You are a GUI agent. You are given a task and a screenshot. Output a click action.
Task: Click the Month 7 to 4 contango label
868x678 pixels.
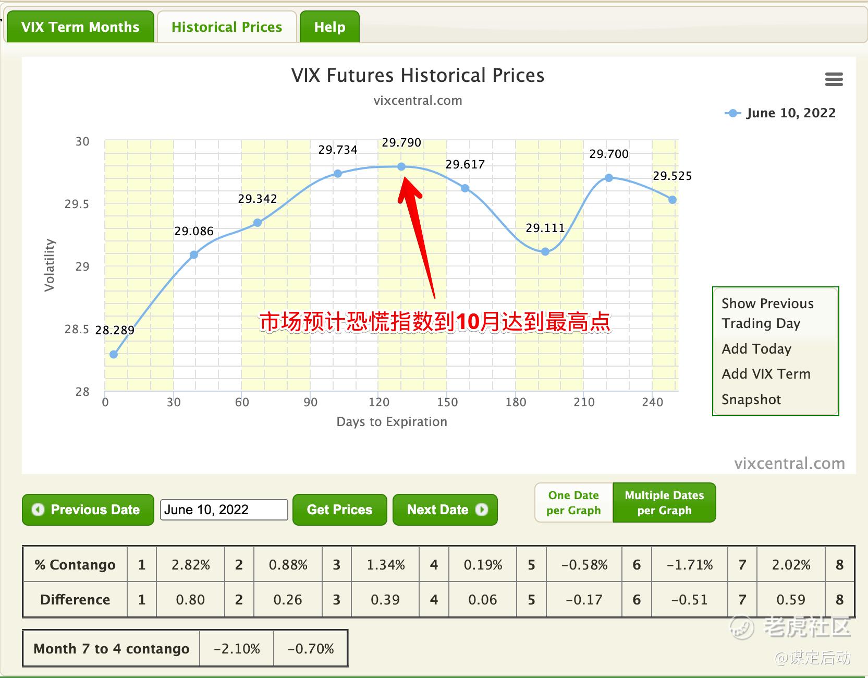(x=112, y=649)
